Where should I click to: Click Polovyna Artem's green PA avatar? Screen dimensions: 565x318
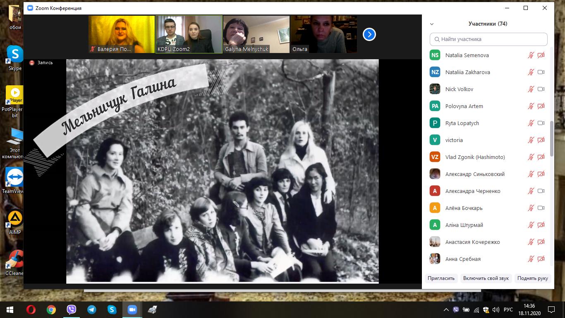pyautogui.click(x=435, y=106)
